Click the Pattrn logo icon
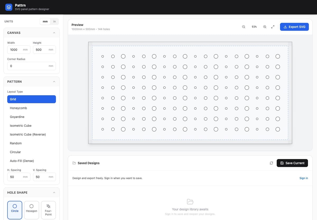Image resolution: width=317 pixels, height=220 pixels. (9, 7)
